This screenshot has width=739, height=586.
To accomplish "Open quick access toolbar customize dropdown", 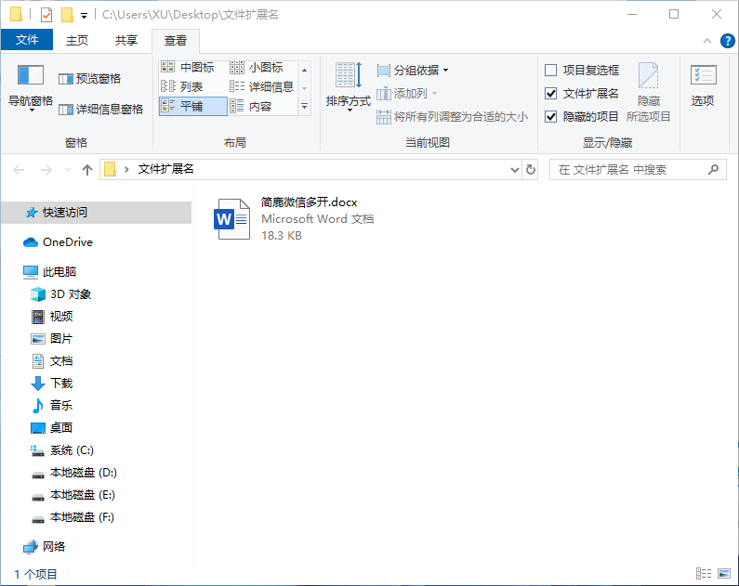I will click(84, 16).
